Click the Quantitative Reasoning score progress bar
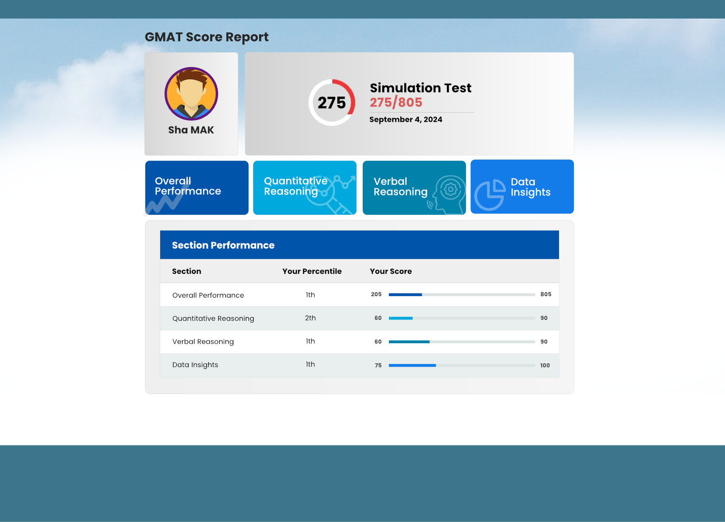The height and width of the screenshot is (522, 725). pos(462,318)
